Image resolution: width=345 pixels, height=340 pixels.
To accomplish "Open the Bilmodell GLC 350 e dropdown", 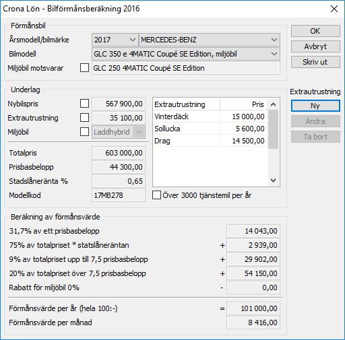I will pos(186,54).
